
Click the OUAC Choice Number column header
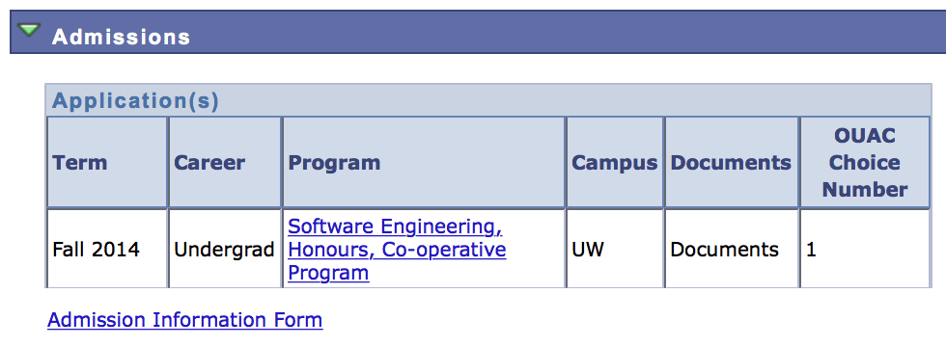pos(865,163)
